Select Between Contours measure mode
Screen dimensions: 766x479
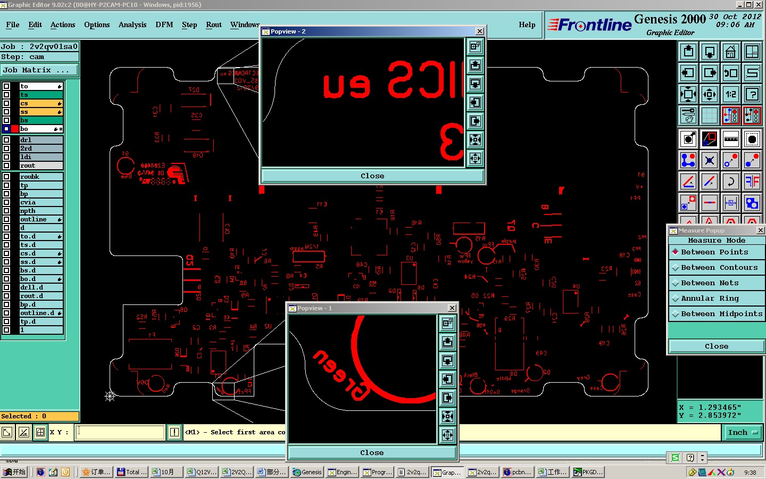tap(717, 267)
